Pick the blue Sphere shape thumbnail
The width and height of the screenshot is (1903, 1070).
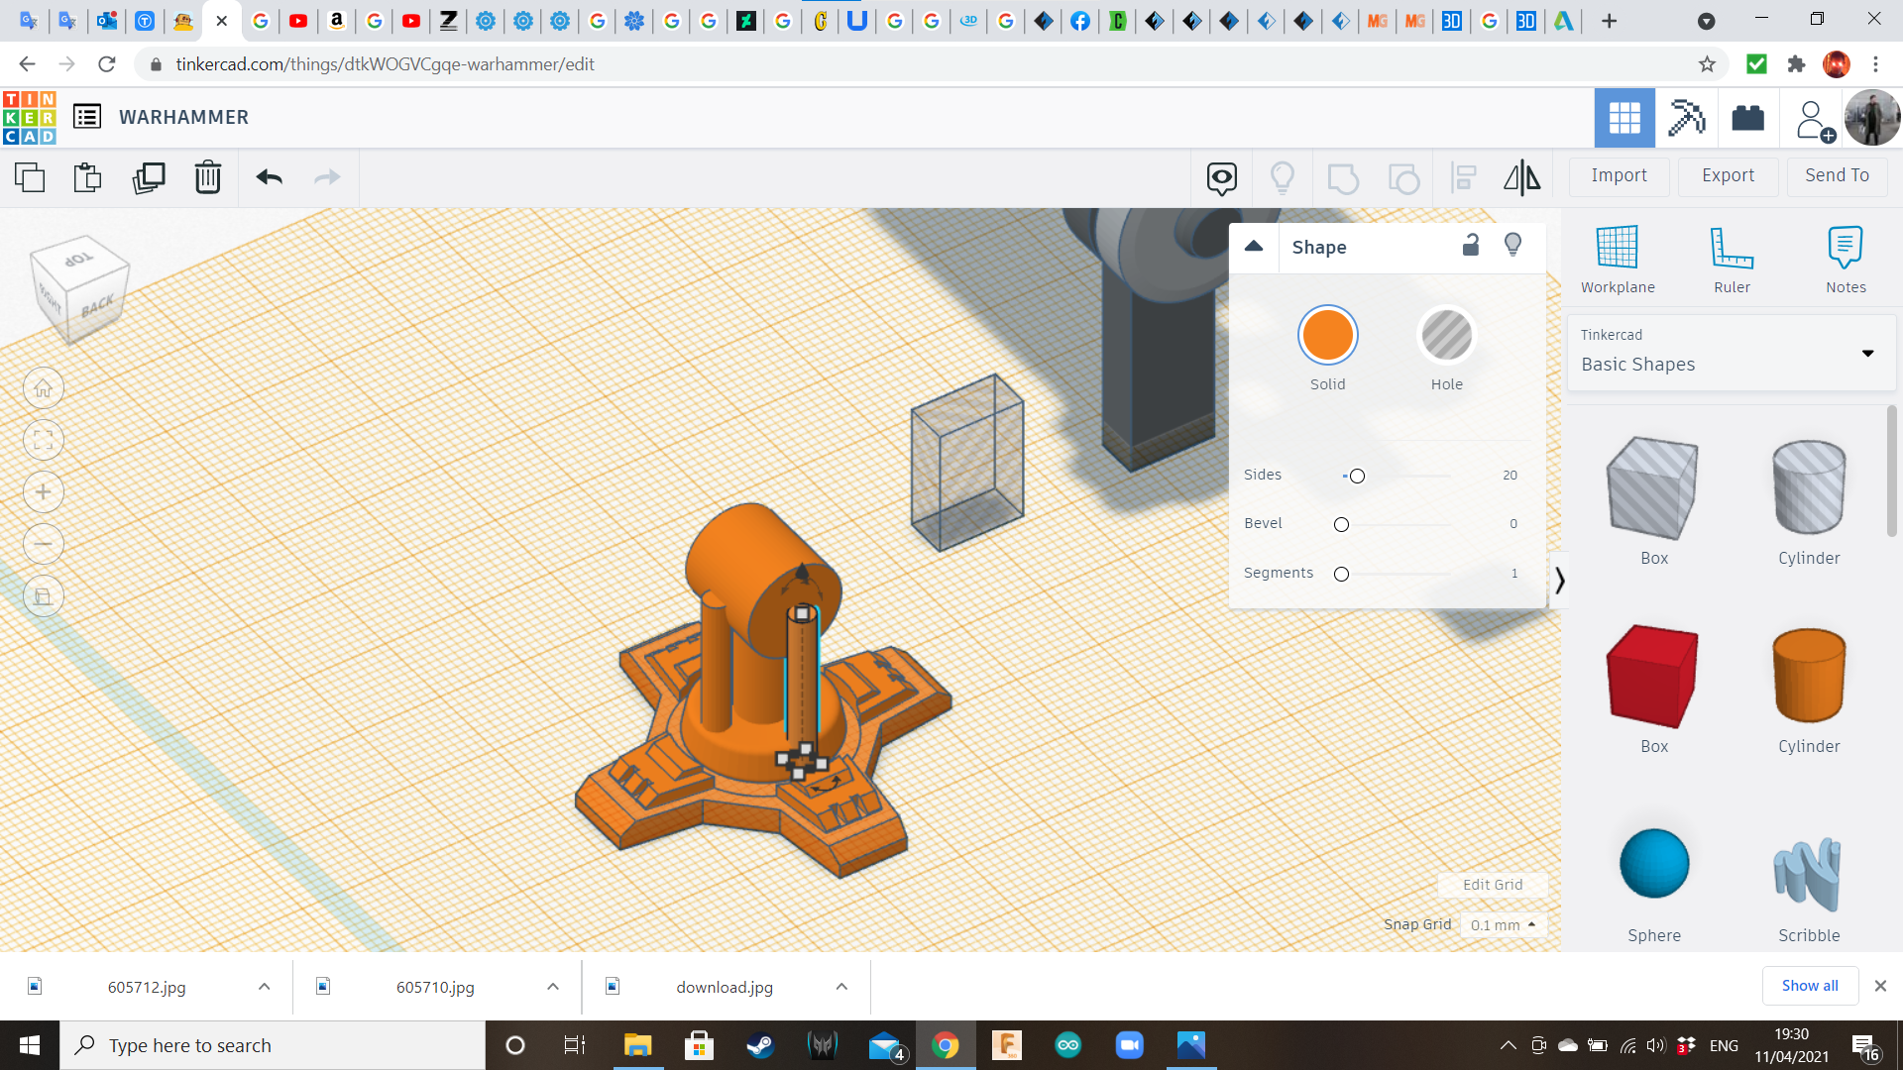pos(1653,864)
